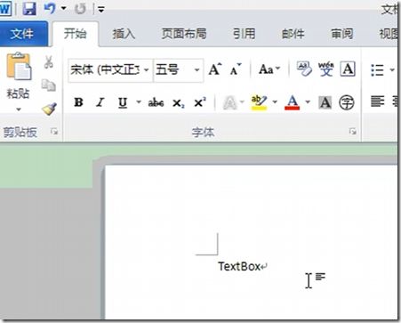401x323 pixels.
Task: Click the enclosed character 字 icon
Action: click(347, 102)
